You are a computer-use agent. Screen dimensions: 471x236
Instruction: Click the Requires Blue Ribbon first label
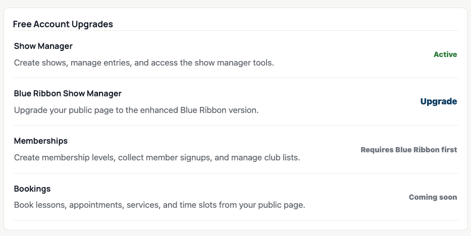point(409,150)
